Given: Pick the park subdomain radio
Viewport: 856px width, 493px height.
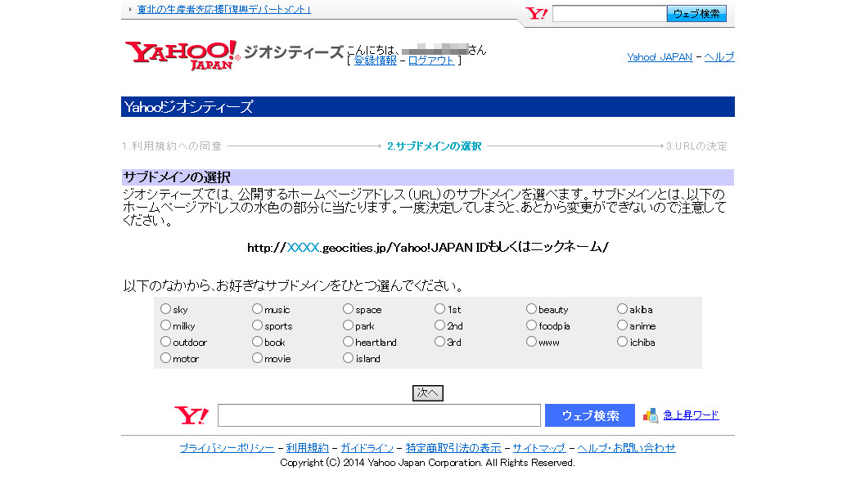Looking at the screenshot, I should click(348, 325).
